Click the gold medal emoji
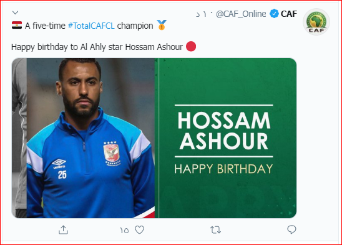 pyautogui.click(x=162, y=25)
